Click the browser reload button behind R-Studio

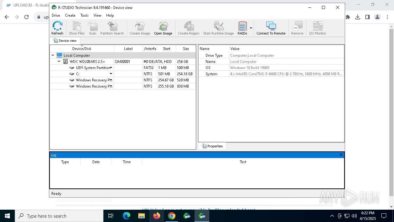click(x=26, y=17)
